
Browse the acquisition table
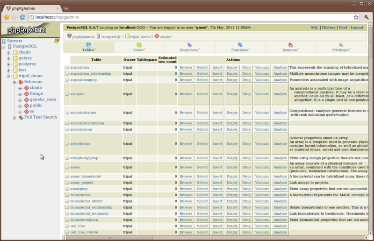[186, 67]
